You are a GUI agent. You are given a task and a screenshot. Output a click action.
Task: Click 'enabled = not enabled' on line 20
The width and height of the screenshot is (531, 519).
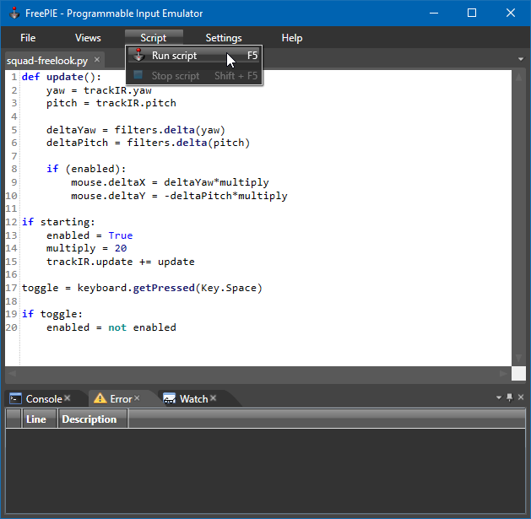[111, 327]
